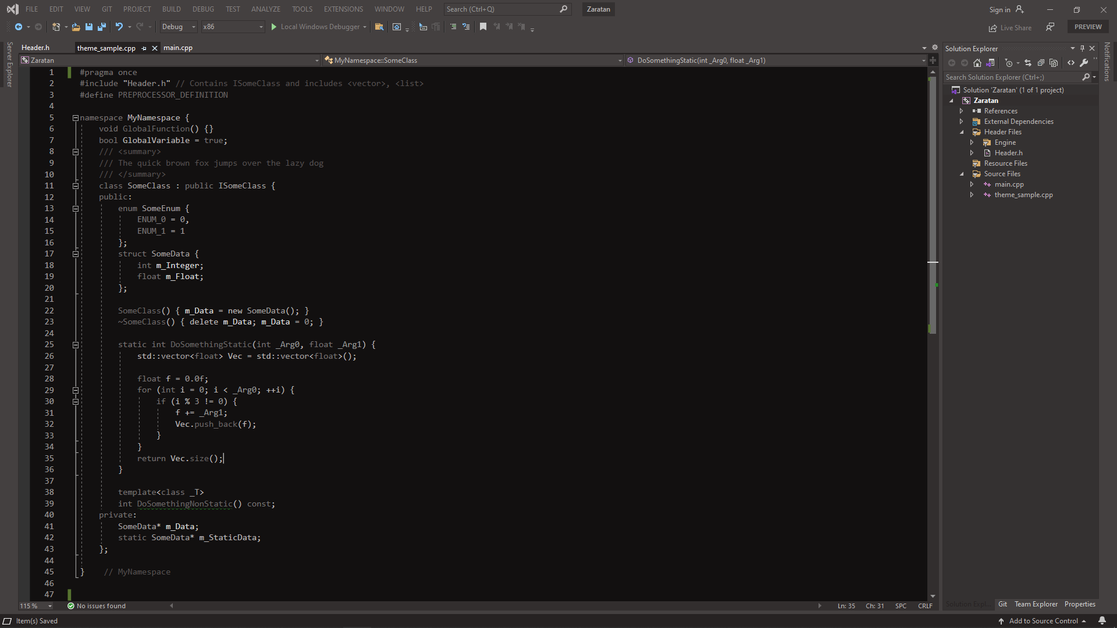Image resolution: width=1117 pixels, height=628 pixels.
Task: Toggle bookmark on current line icon
Action: 483,27
